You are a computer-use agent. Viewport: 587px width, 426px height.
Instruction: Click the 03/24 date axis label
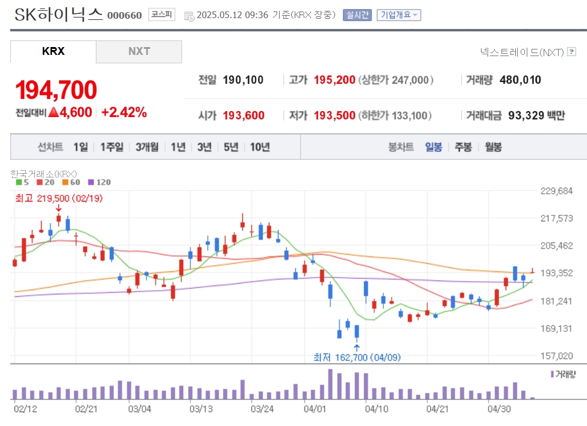262,409
